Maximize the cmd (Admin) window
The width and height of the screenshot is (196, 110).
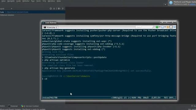[x=167, y=22]
